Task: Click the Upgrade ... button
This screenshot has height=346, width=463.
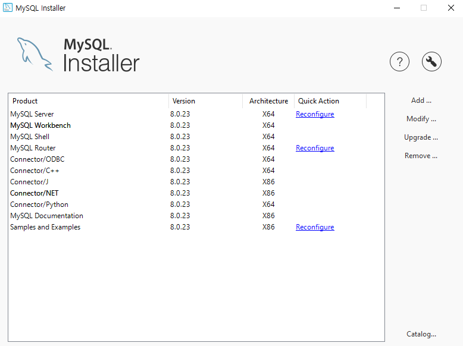Action: point(421,137)
